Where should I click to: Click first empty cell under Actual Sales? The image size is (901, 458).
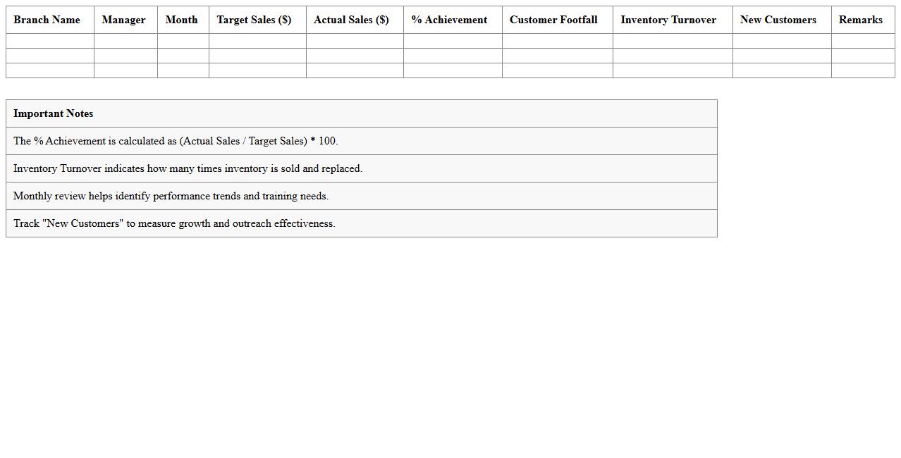pyautogui.click(x=355, y=41)
